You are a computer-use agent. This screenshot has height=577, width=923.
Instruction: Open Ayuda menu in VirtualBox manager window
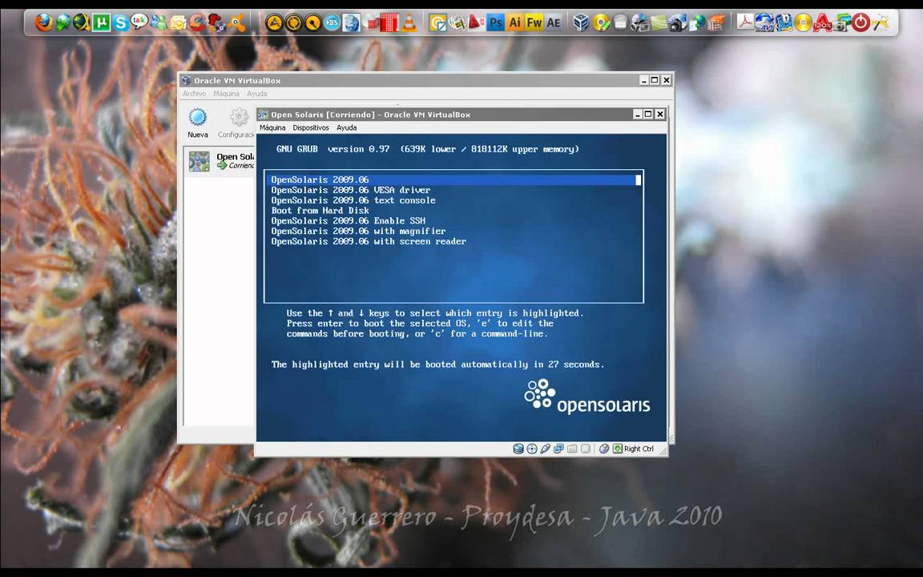(256, 94)
